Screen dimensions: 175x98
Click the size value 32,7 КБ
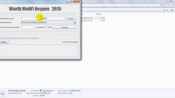(x=42, y=96)
